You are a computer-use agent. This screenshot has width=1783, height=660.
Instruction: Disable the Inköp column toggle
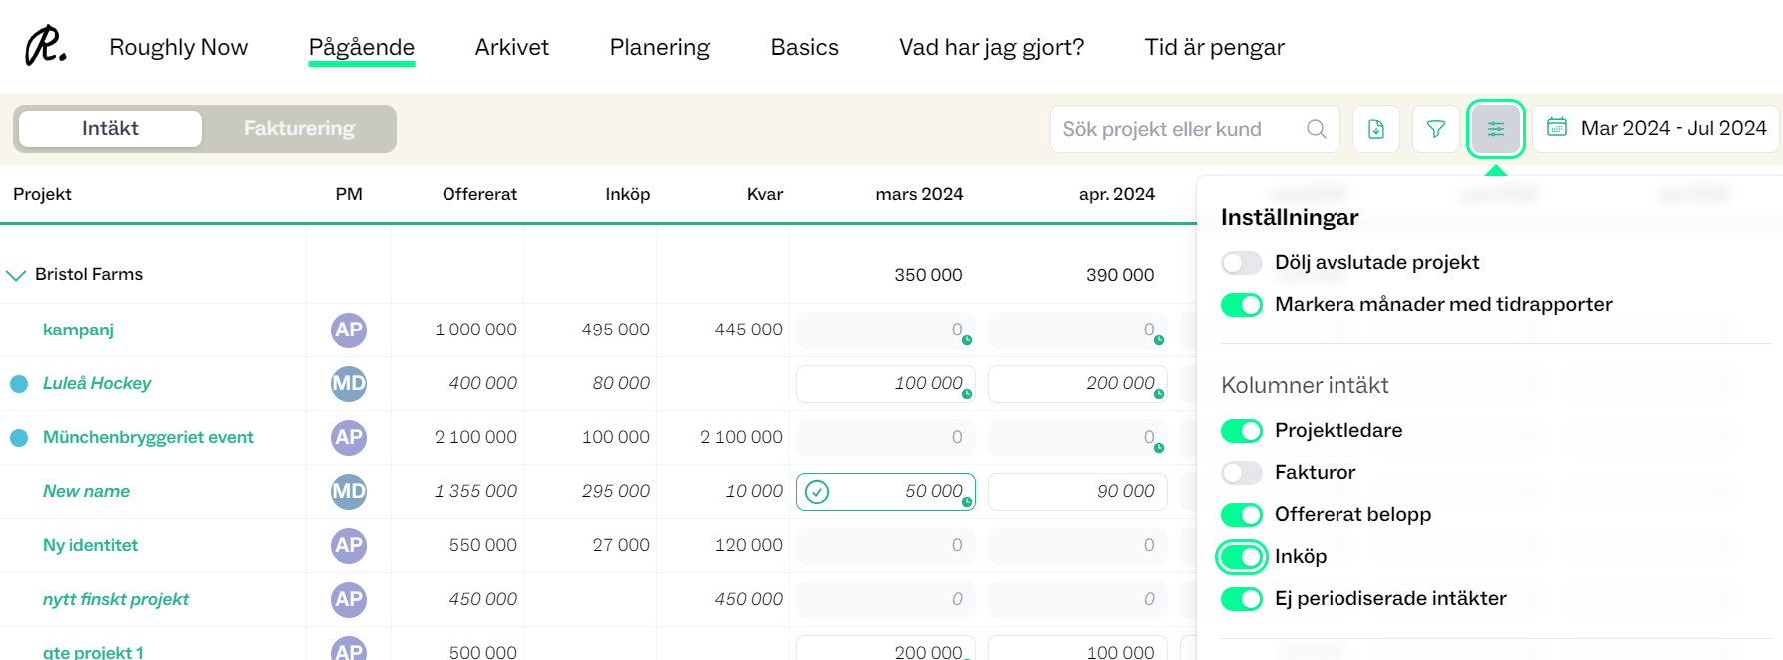pyautogui.click(x=1242, y=557)
